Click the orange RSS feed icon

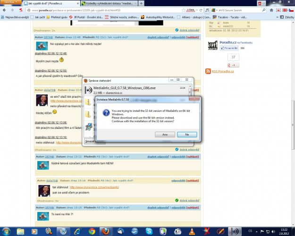pyautogui.click(x=208, y=71)
